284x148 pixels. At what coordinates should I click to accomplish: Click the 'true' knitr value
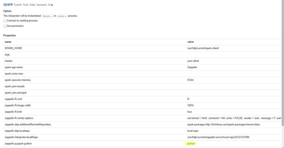point(189,112)
